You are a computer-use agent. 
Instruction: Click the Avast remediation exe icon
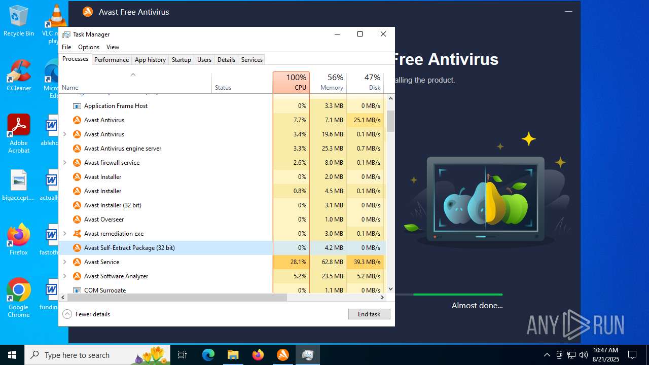click(77, 234)
